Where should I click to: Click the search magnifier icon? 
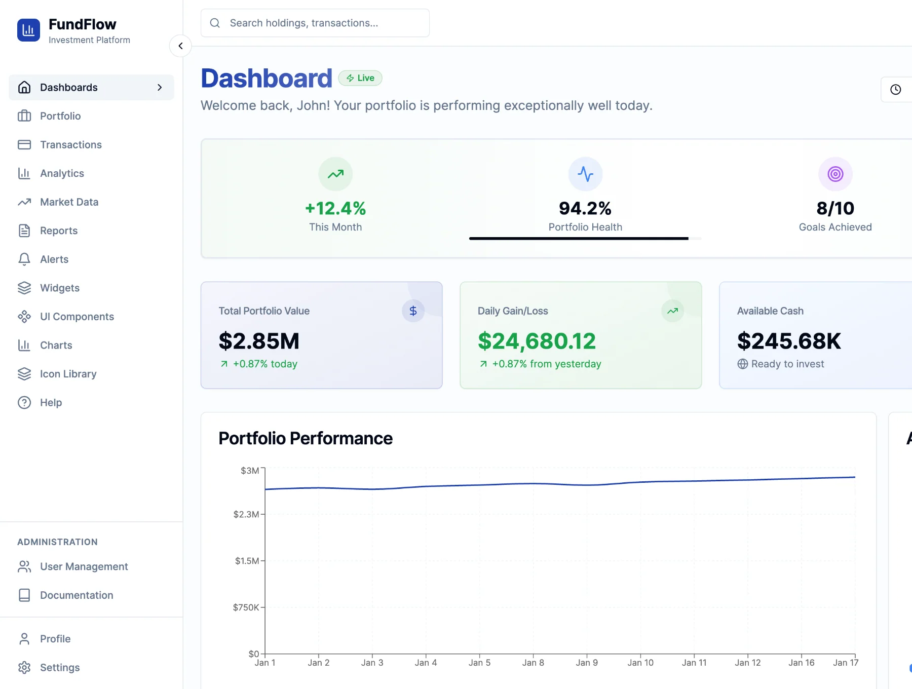pos(215,23)
